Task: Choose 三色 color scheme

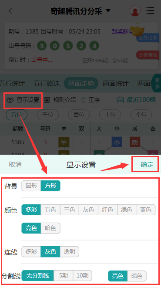Action: click(69, 210)
